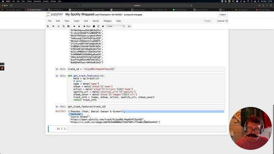Move selected cell down arrow icon

79,26
